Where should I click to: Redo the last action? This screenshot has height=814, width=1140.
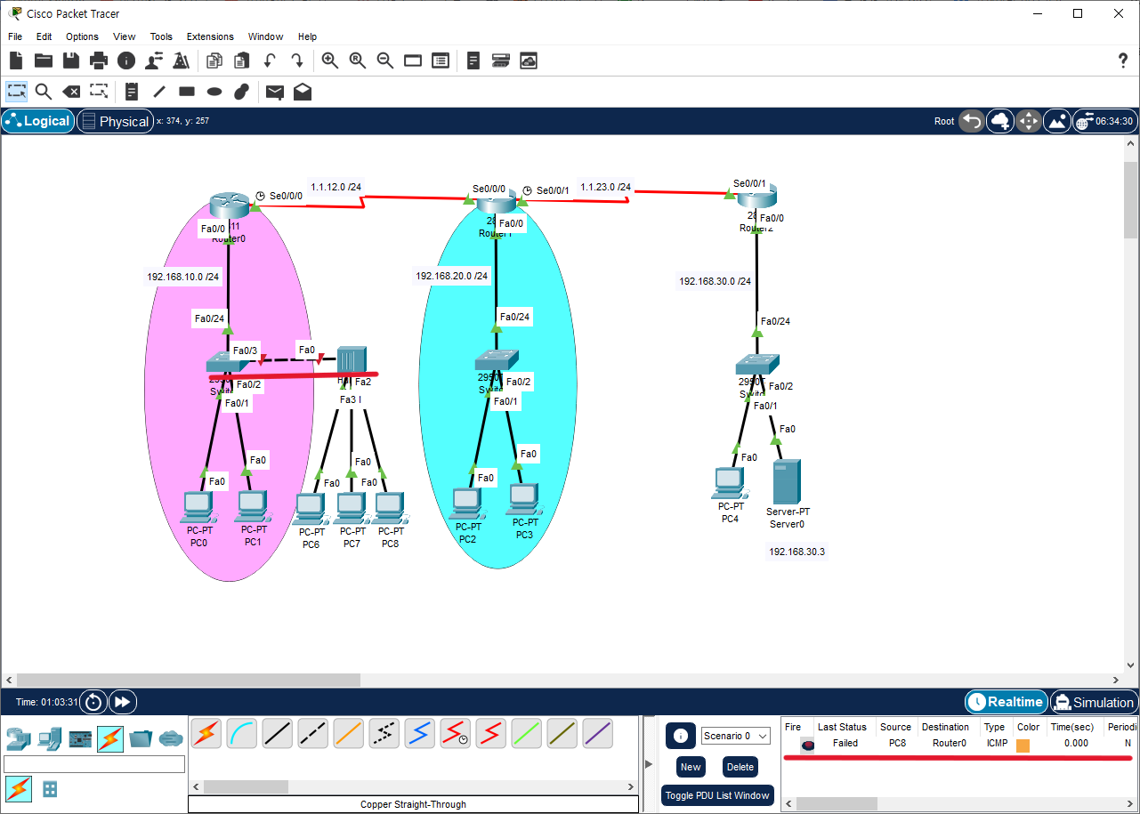(297, 60)
